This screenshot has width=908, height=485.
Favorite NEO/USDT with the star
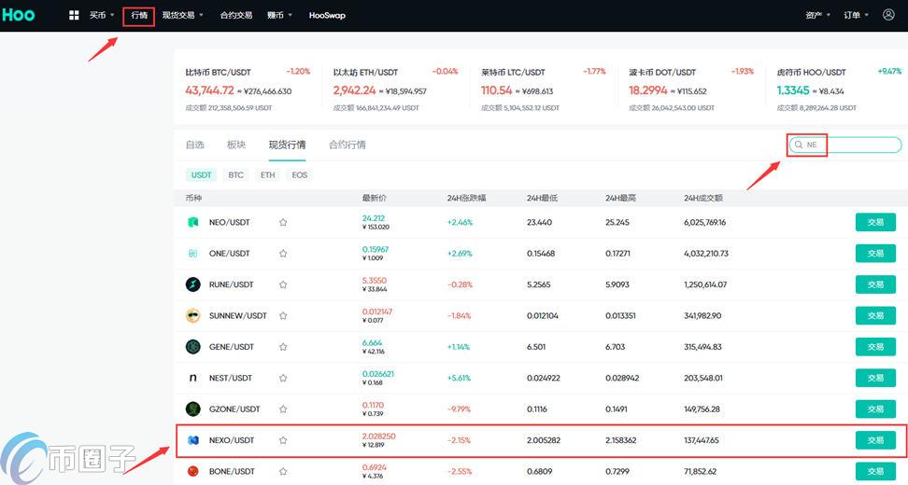coord(283,222)
